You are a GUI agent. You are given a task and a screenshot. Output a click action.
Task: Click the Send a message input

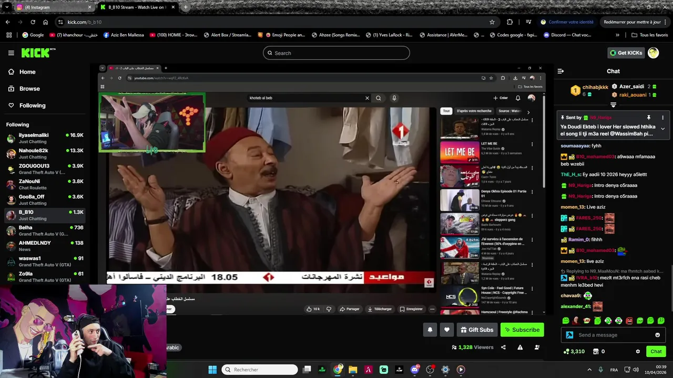pos(613,335)
